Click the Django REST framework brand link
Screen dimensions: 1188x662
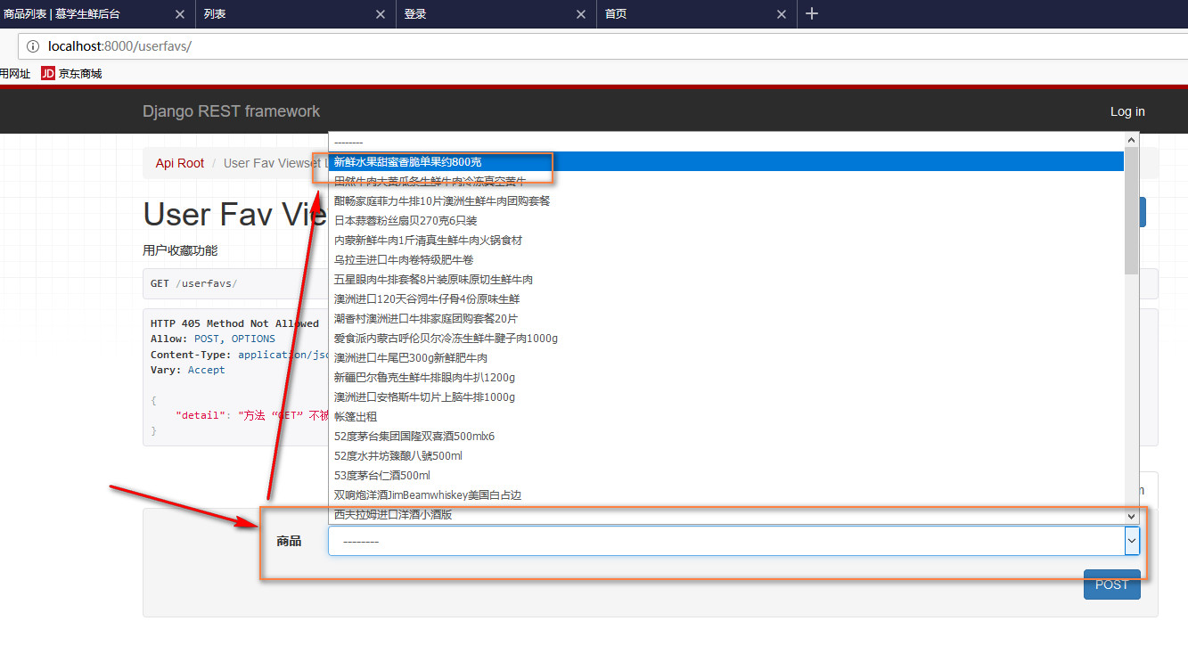[x=231, y=111]
